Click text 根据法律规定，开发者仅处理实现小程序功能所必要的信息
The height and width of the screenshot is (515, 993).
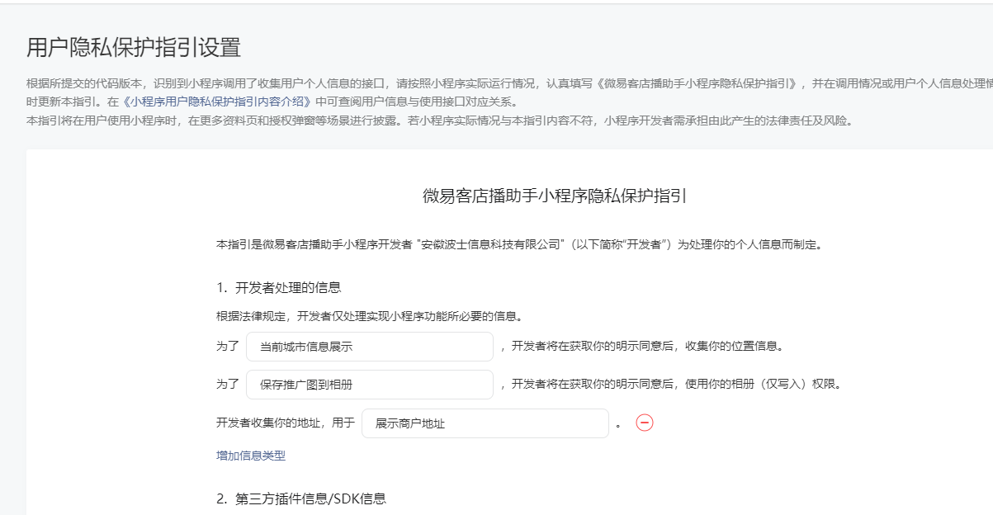[x=370, y=316]
